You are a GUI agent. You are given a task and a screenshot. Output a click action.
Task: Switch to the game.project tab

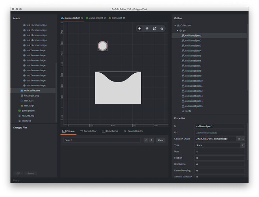tap(96, 18)
